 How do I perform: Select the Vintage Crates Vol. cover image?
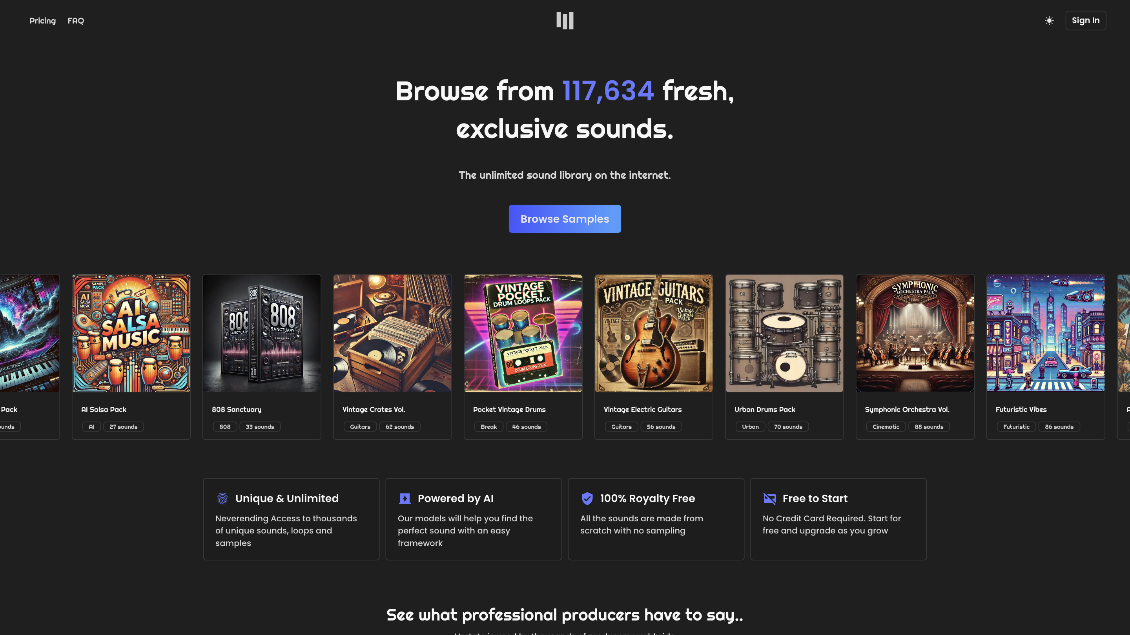point(392,333)
